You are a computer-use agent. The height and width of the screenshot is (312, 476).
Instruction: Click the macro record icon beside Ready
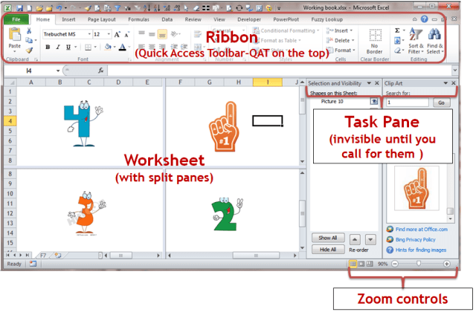(33, 264)
